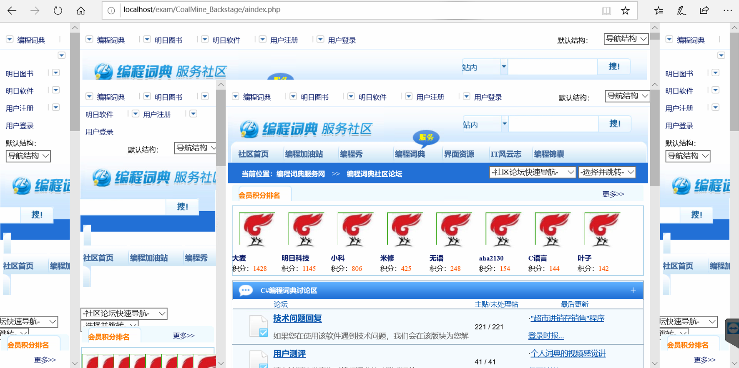The width and height of the screenshot is (739, 368).
Task: Open 站内 search scope dropdown in top frame
Action: point(485,67)
